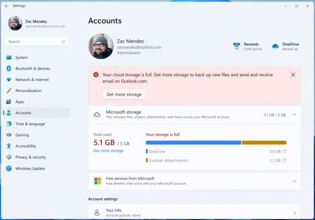Open Outlook attachments external link icon
Image resolution: width=315 pixels, height=220 pixels.
[284, 160]
